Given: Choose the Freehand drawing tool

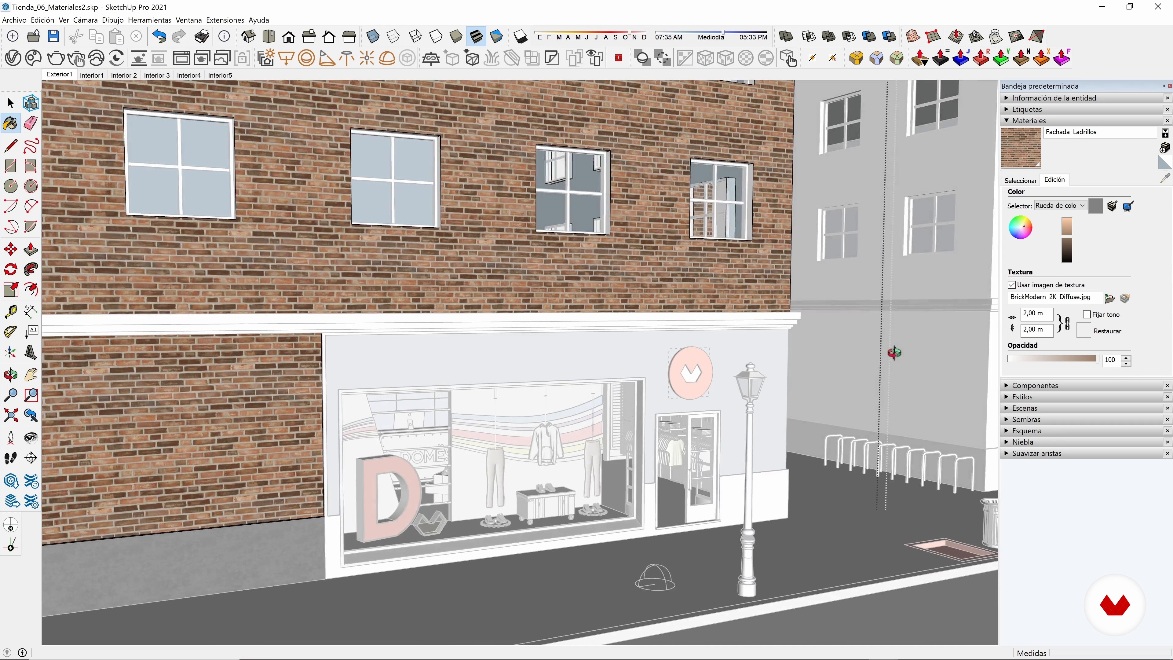Looking at the screenshot, I should 31,146.
